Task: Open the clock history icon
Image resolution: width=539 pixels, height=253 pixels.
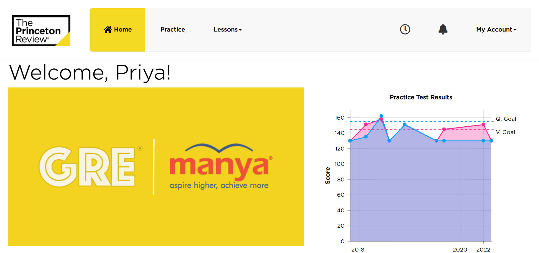Action: pyautogui.click(x=405, y=29)
